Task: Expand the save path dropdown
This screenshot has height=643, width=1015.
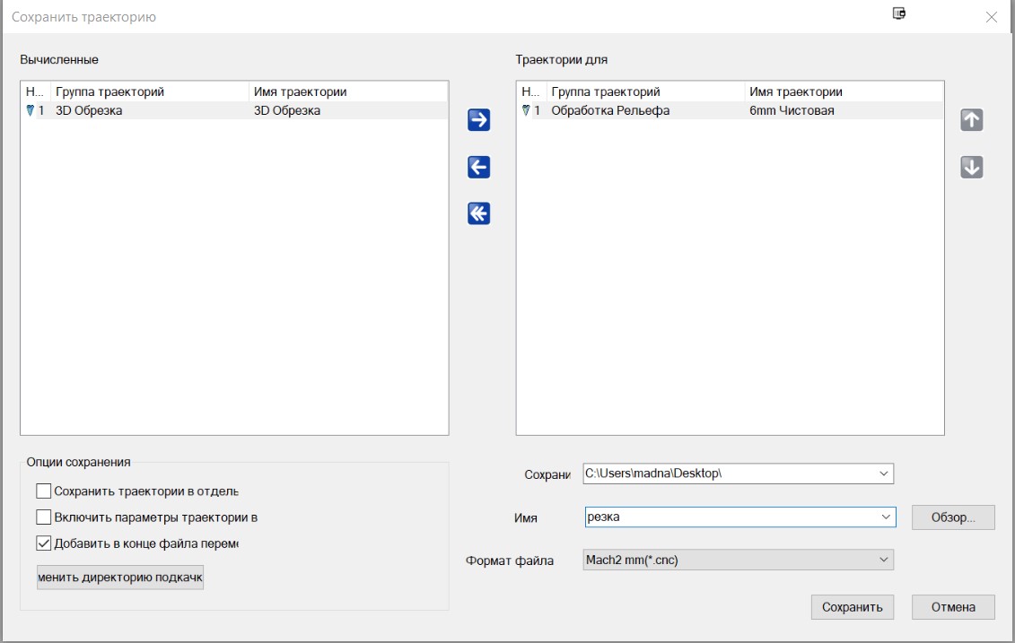Action: [883, 474]
